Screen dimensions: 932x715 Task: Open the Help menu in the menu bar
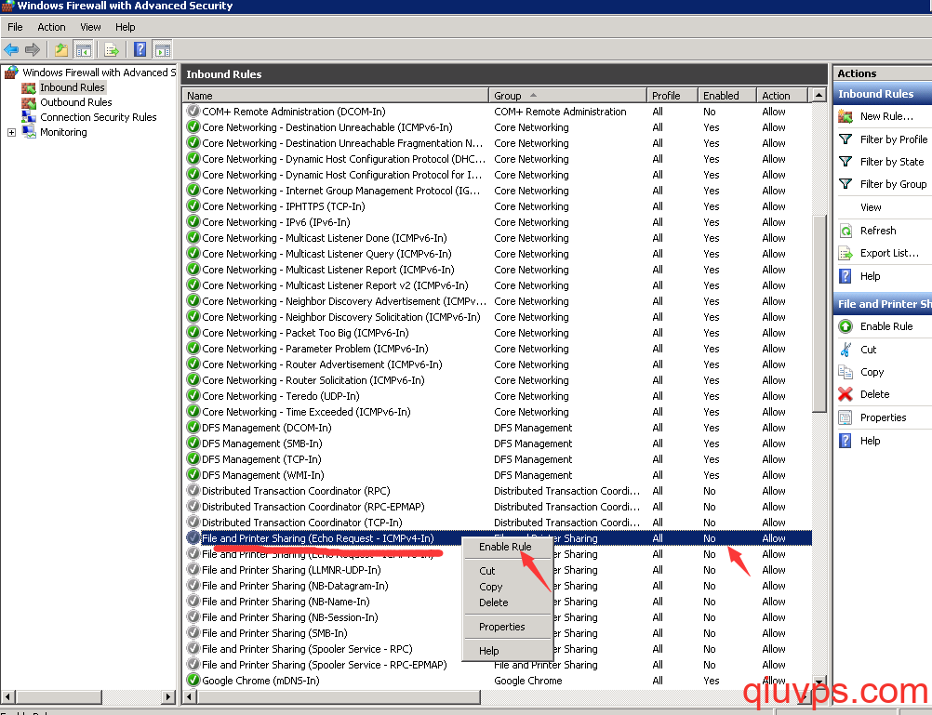click(125, 27)
